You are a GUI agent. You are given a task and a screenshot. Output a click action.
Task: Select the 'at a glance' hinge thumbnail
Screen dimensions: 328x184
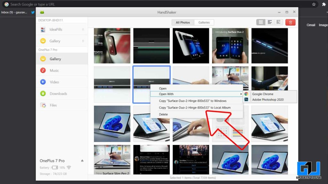(x=270, y=46)
